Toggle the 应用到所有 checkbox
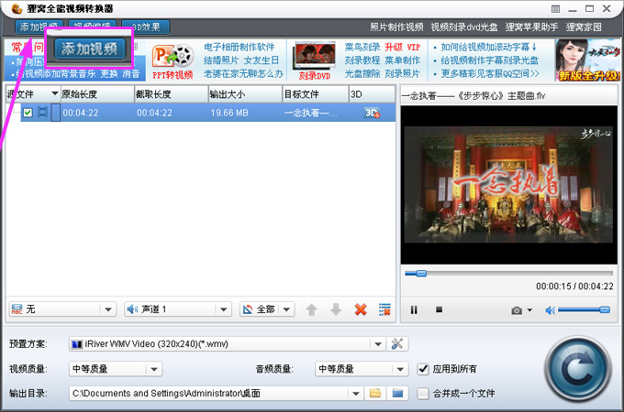 point(423,369)
